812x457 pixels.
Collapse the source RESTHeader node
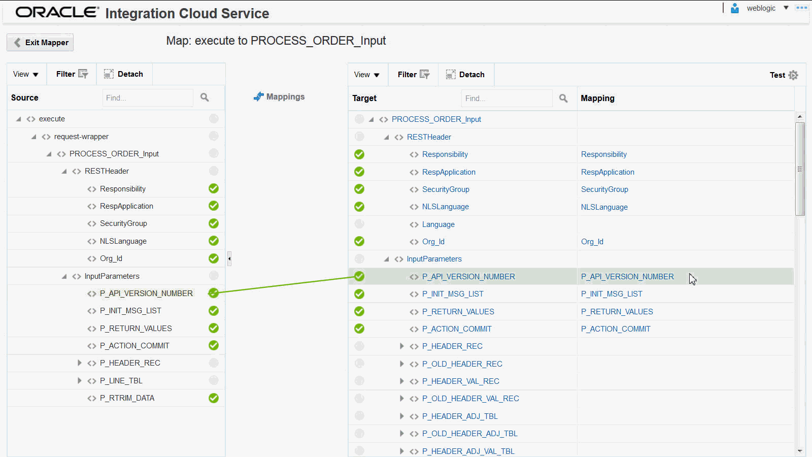[x=64, y=171]
